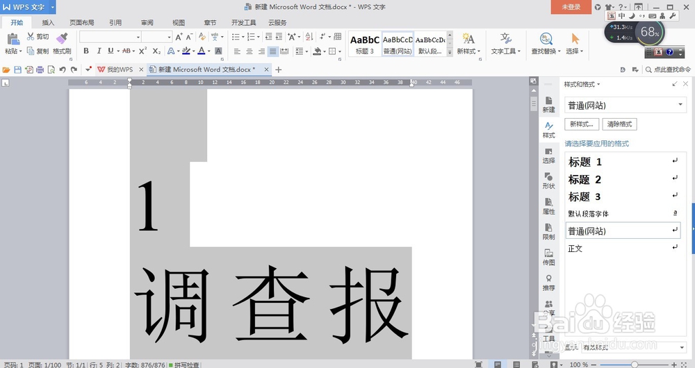Open the 新建 (New) sidebar panel
This screenshot has height=368, width=695.
[549, 104]
